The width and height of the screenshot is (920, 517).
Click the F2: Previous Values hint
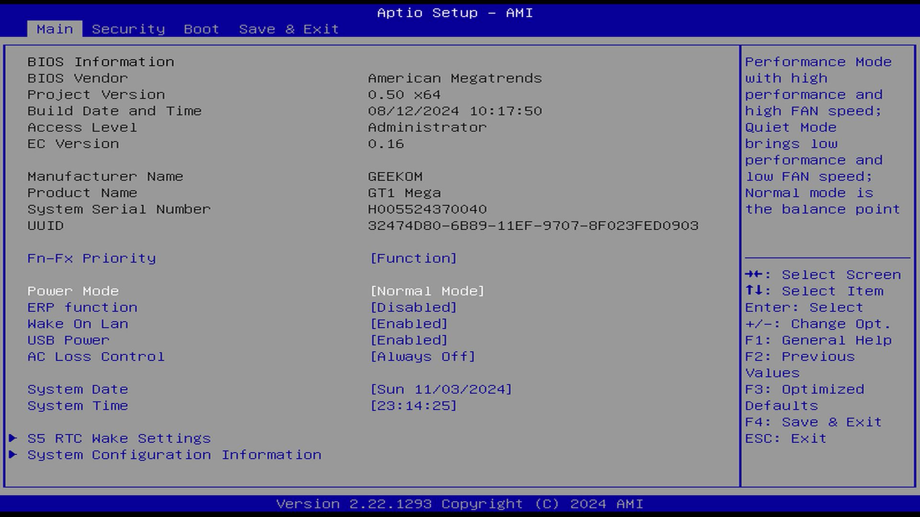[800, 365]
